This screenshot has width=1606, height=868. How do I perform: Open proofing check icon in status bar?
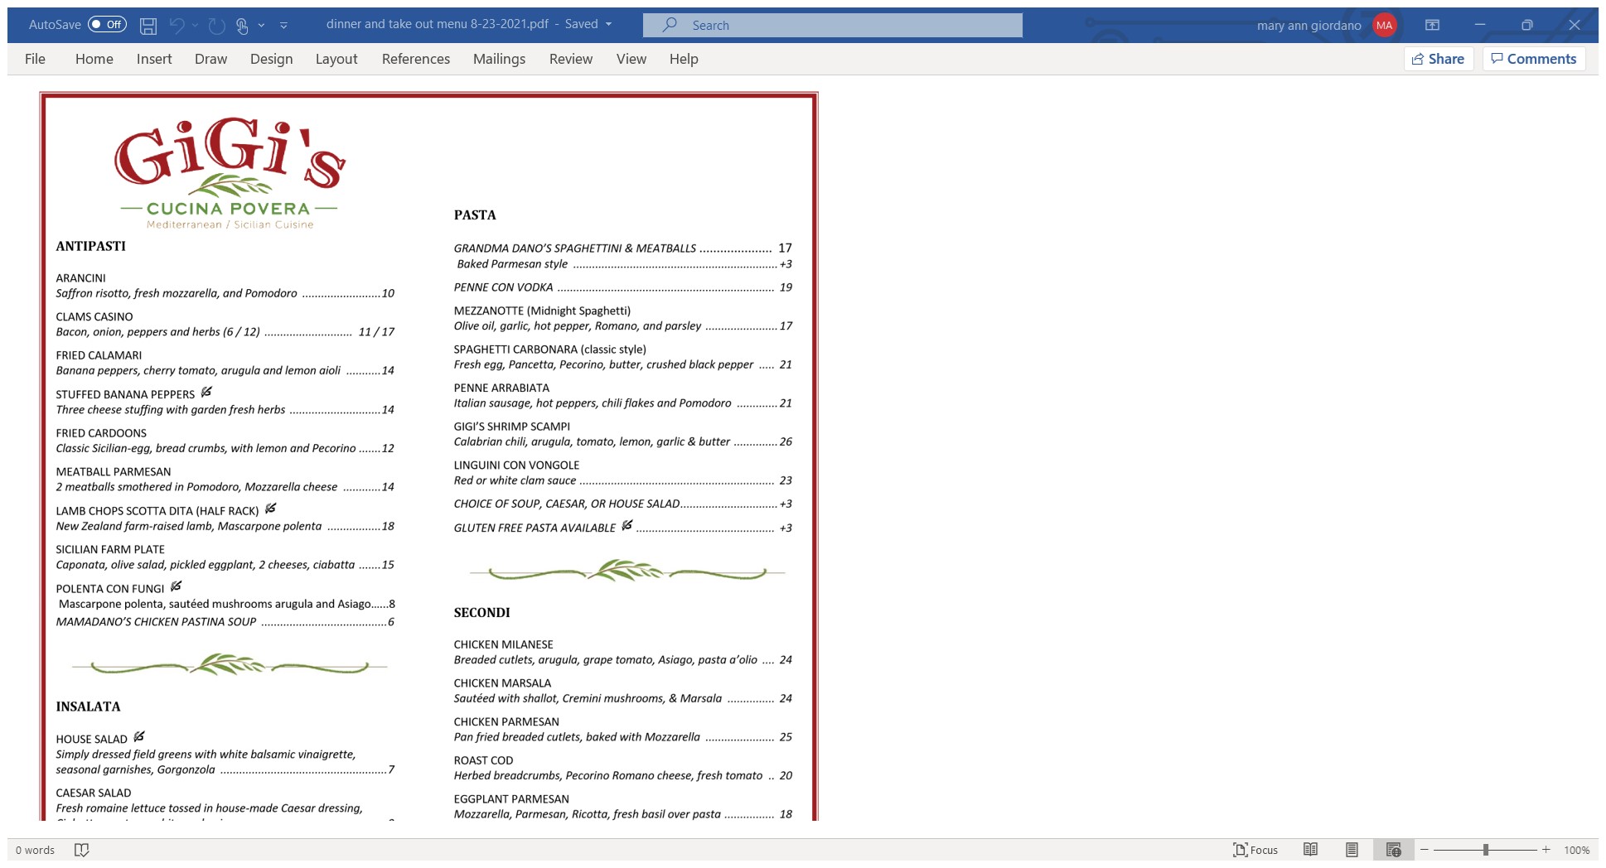point(81,850)
